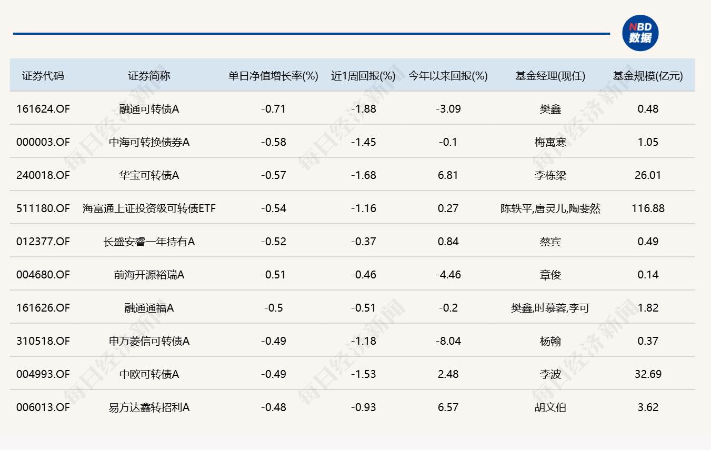The image size is (711, 450).
Task: Click security code 161624.OF
Action: pyautogui.click(x=43, y=109)
